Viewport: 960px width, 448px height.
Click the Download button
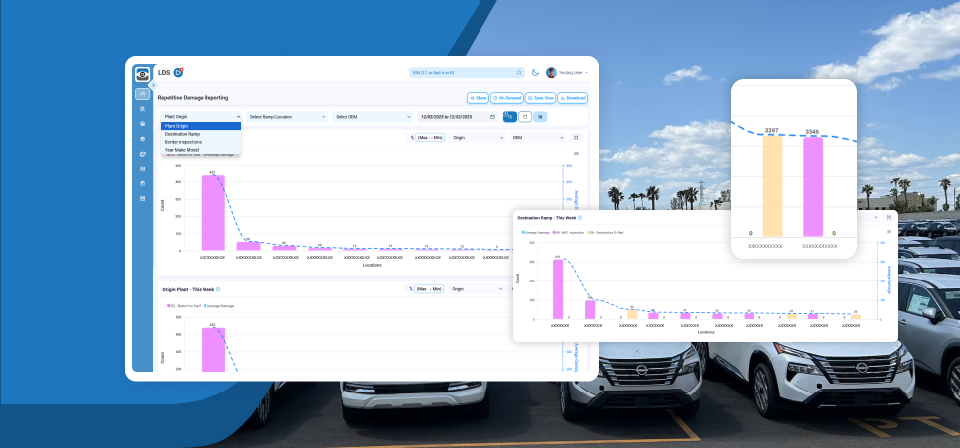574,98
